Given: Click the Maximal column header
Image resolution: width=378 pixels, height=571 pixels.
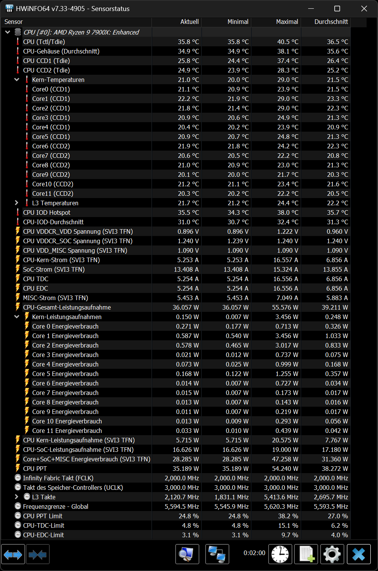Looking at the screenshot, I should click(276, 22).
